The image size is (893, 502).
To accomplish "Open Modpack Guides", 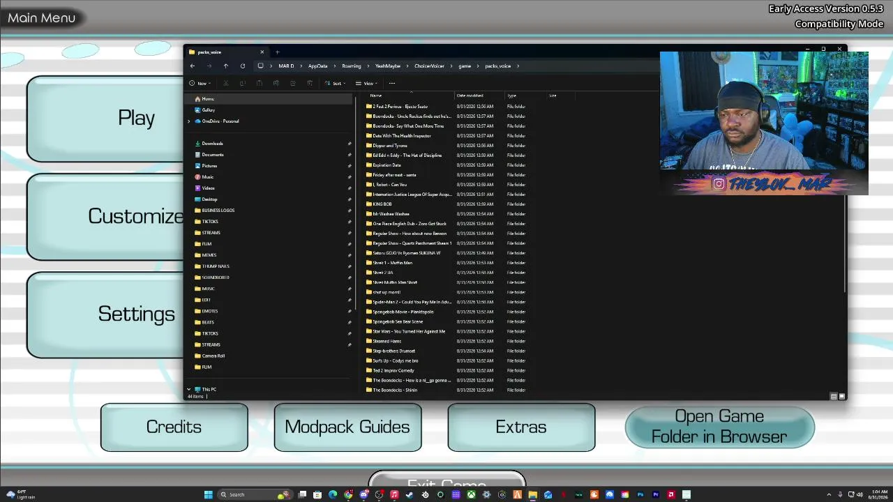I will [347, 427].
